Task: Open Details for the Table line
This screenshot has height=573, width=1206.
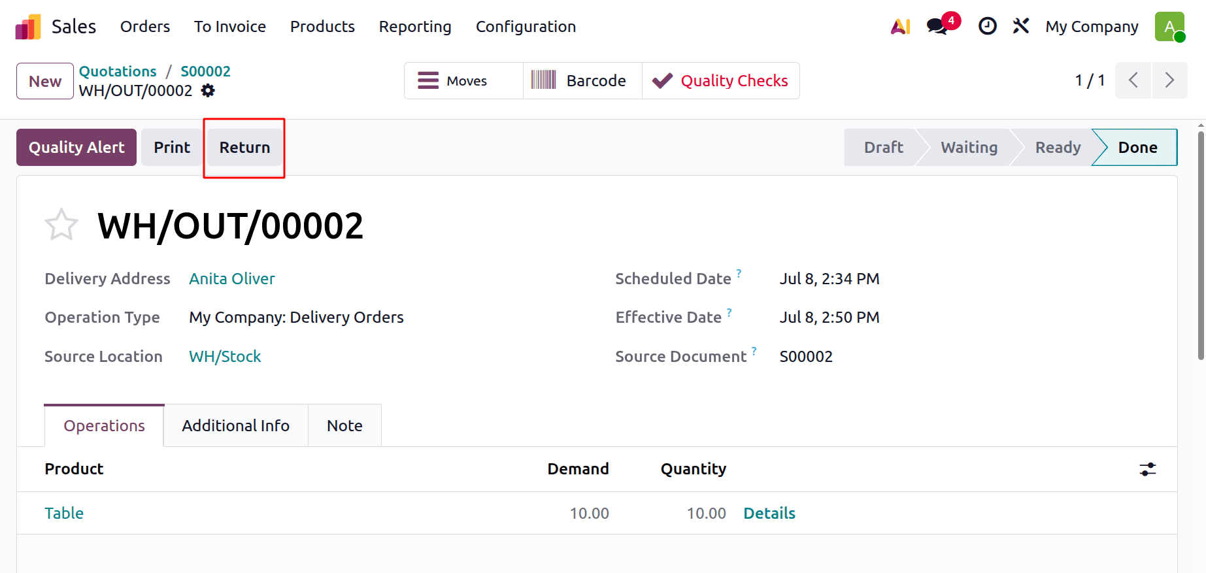Action: (769, 514)
